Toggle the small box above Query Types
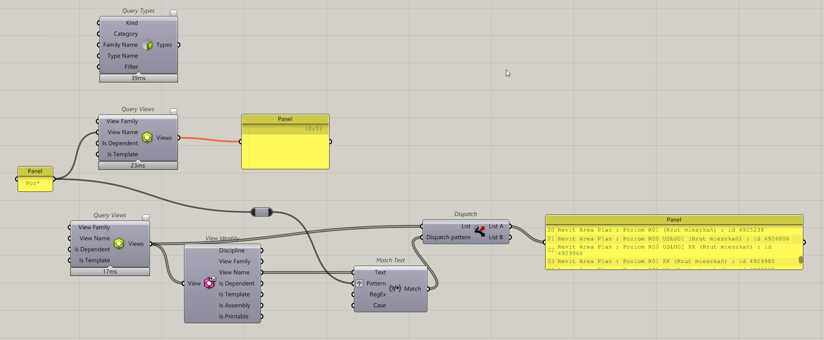The width and height of the screenshot is (824, 340). coord(174,13)
